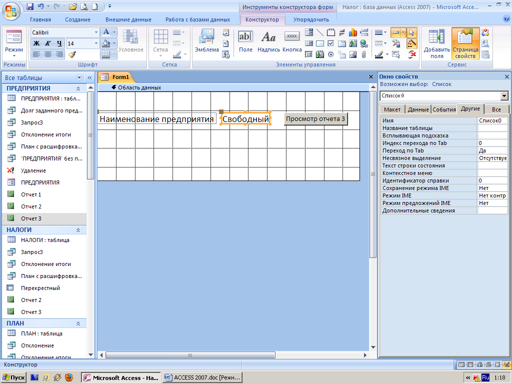Screen dimensions: 512x384
Task: Switch to Макет property tab
Action: 392,109
